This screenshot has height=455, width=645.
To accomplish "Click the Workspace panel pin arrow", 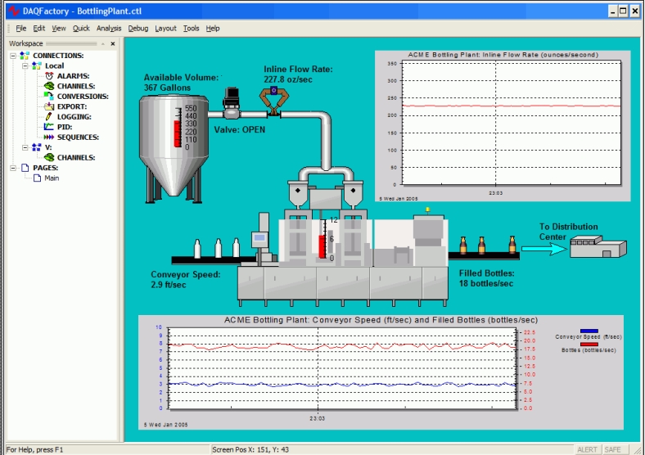I will 103,43.
